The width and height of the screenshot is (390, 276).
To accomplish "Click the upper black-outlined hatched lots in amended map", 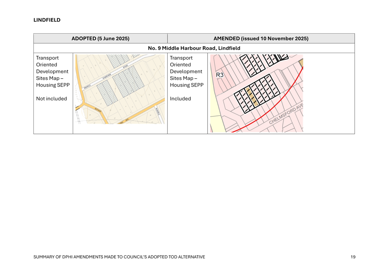I will [252, 65].
